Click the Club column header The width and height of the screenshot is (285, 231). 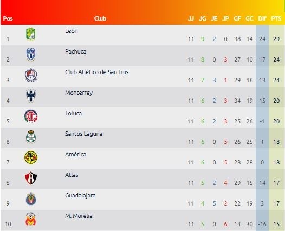pyautogui.click(x=100, y=18)
